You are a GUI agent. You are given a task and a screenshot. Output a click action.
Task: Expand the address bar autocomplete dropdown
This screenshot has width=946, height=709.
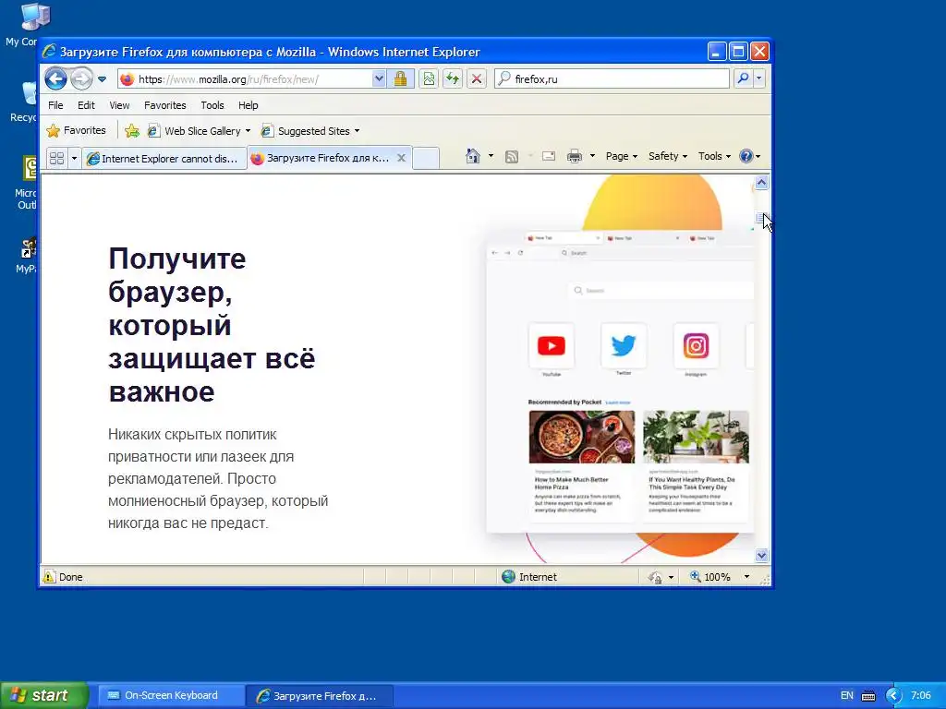coord(378,79)
